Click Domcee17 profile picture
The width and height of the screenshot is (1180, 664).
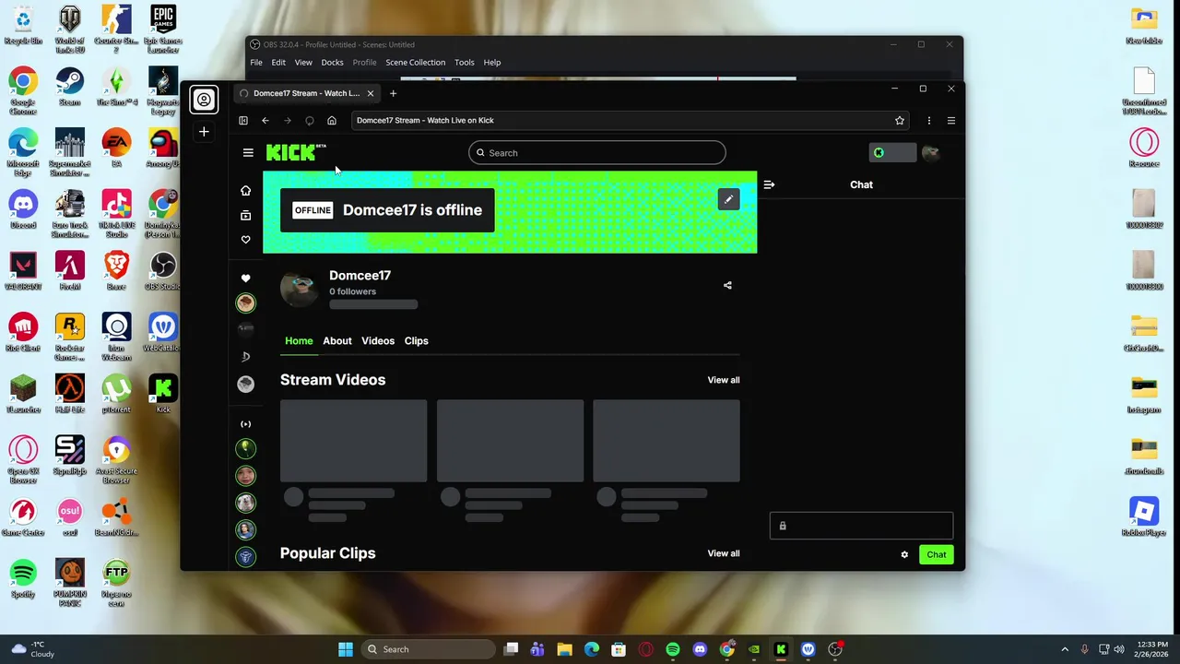click(x=300, y=290)
